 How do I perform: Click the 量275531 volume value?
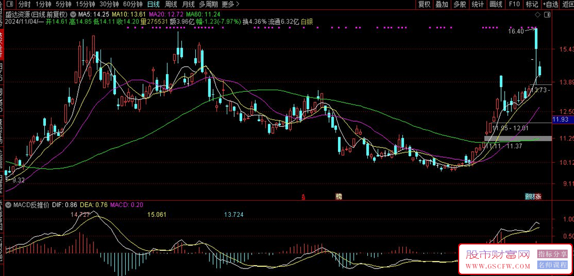click(x=154, y=22)
